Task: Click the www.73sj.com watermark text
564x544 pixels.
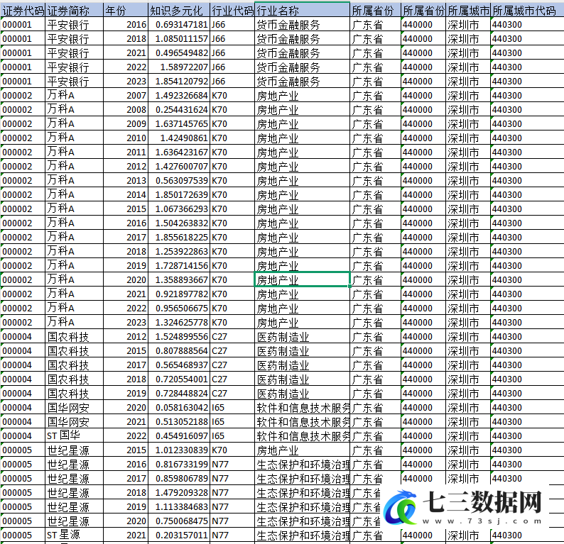Action: point(482,521)
